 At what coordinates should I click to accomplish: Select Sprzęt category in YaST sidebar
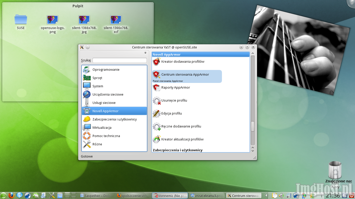click(114, 78)
